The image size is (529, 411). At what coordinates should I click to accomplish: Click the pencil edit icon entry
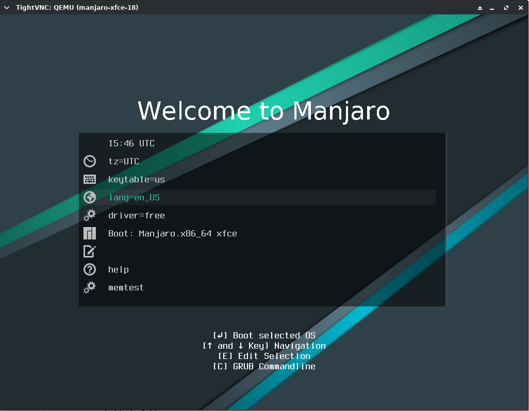click(90, 251)
